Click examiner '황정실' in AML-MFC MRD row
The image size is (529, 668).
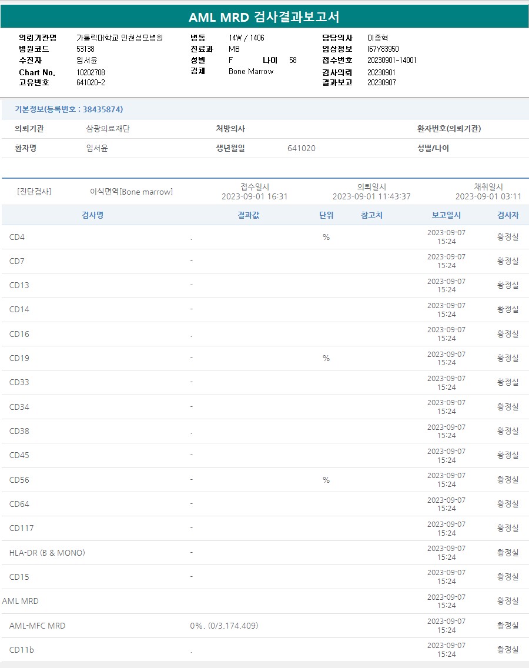point(508,626)
